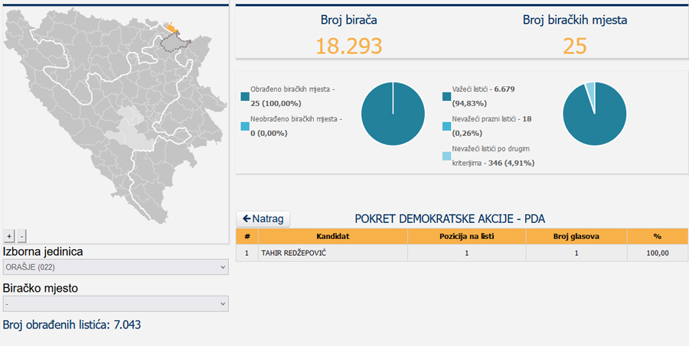
Task: Click the 100,00 percentage cell
Action: tap(658, 253)
